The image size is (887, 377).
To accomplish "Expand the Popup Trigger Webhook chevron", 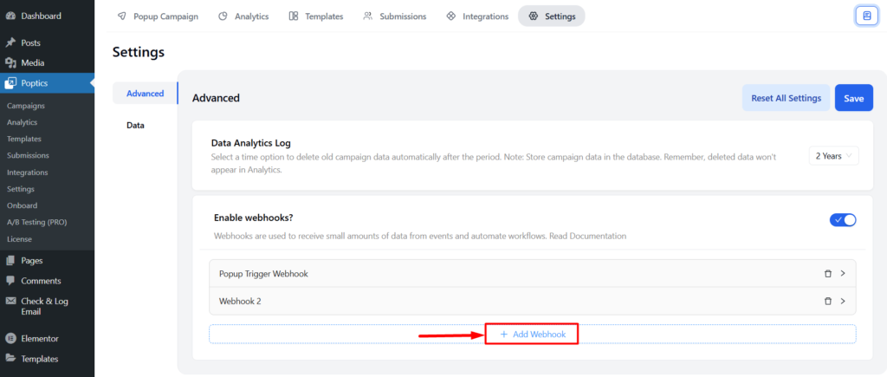I will pyautogui.click(x=843, y=273).
